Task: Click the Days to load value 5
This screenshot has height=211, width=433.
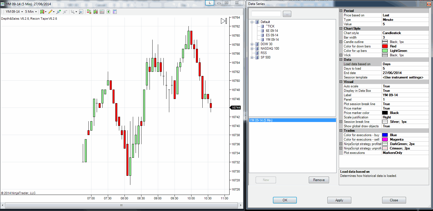Action: pyautogui.click(x=405, y=68)
